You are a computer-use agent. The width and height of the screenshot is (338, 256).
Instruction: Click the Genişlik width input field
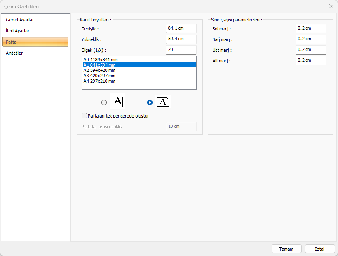(181, 28)
